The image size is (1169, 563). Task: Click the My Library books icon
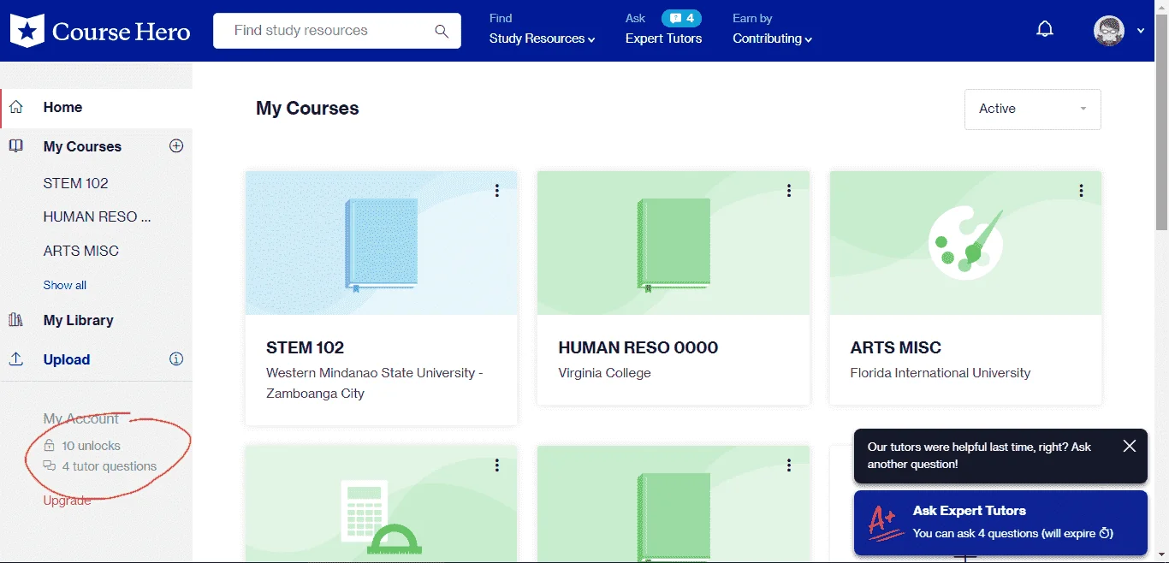[x=16, y=320]
